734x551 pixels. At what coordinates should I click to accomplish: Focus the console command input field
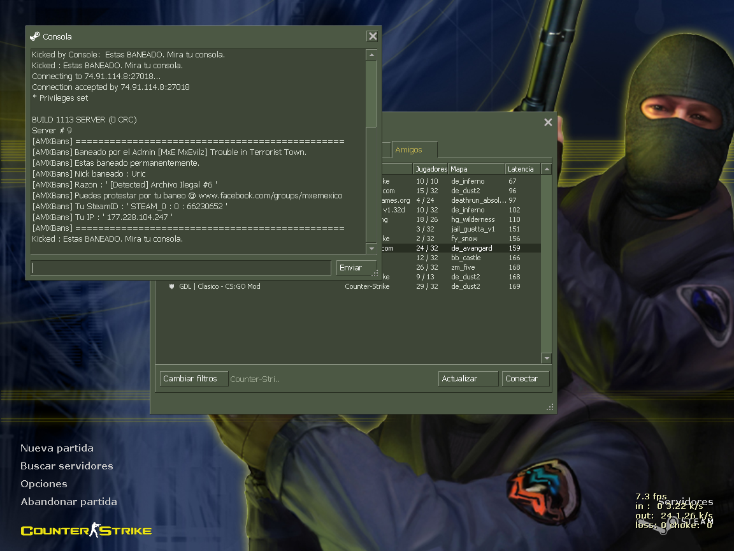tap(181, 268)
